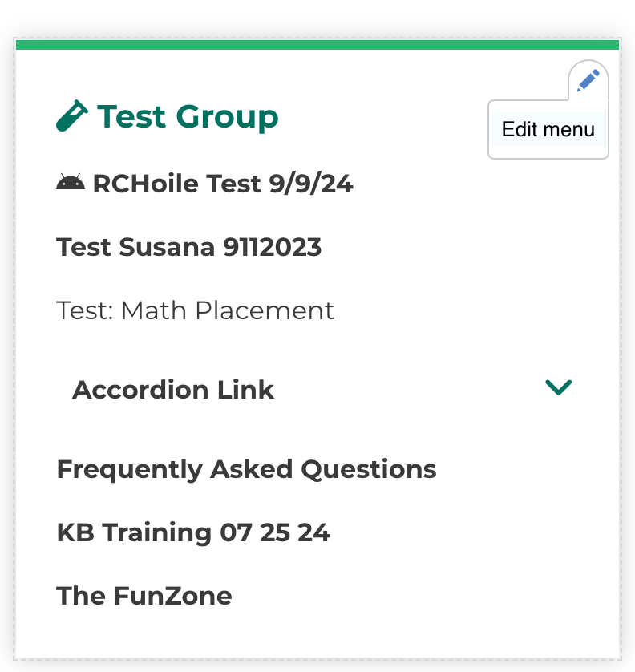Select the Edit menu tooltip button

(x=548, y=129)
